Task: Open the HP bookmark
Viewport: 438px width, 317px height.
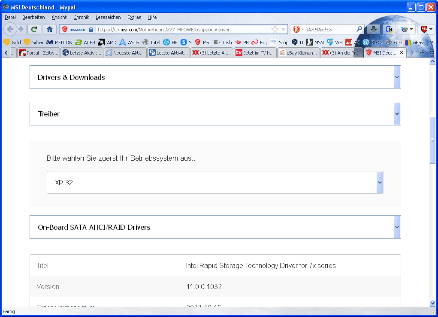Action: tap(170, 43)
